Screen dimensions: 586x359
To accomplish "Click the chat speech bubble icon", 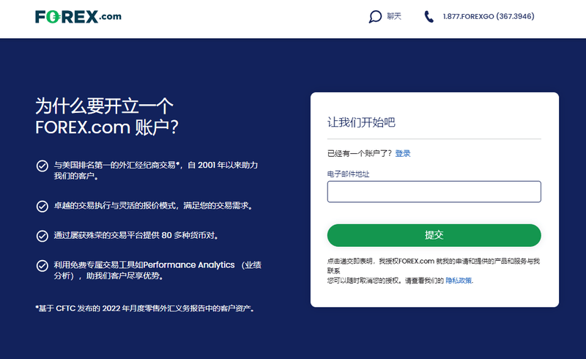I will tap(375, 16).
